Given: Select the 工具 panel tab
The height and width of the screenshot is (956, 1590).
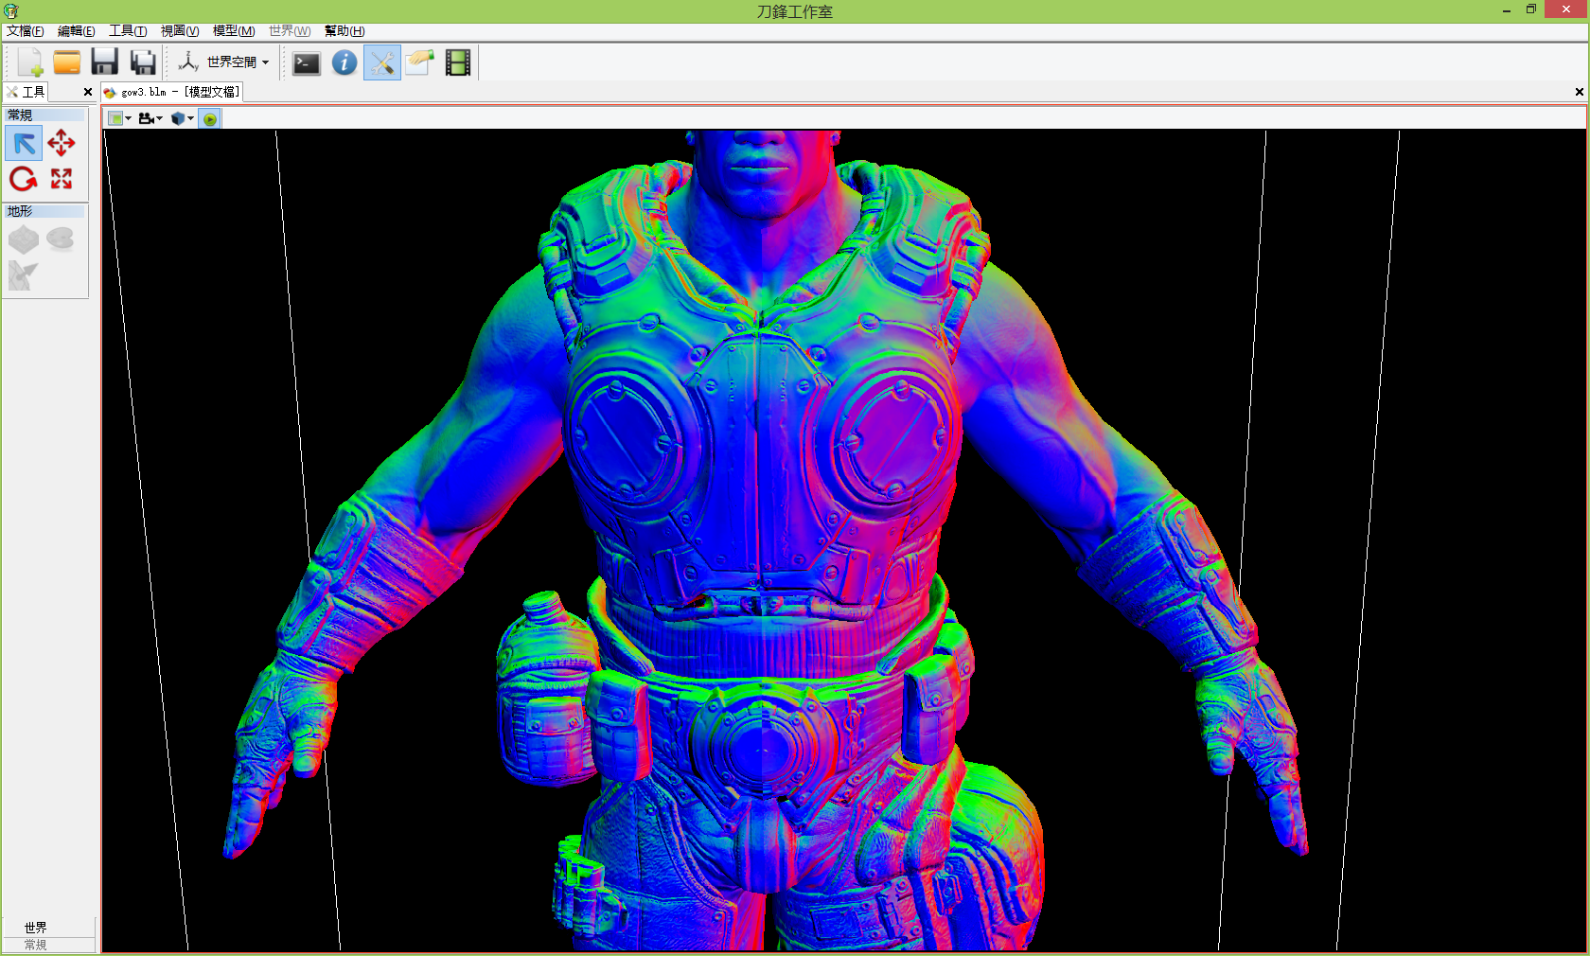Looking at the screenshot, I should [x=26, y=92].
